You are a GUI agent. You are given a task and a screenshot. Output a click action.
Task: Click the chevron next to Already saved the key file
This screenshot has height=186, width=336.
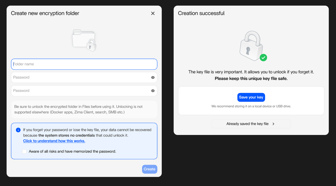coord(273,124)
